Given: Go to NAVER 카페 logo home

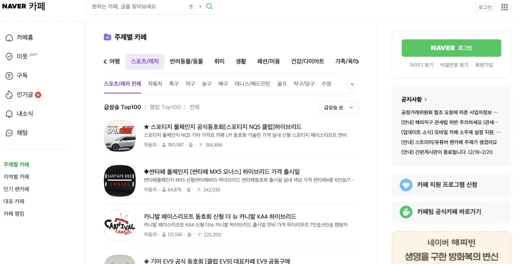Looking at the screenshot, I should [x=24, y=6].
